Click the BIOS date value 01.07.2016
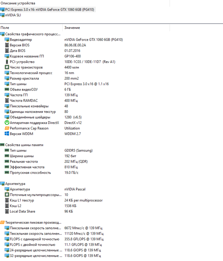Viewport: 223px width, 261px height. [x=72, y=50]
